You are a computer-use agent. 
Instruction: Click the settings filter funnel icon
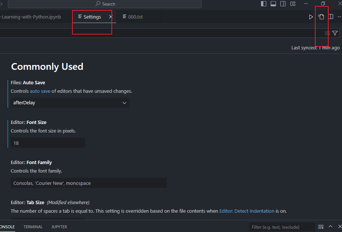point(335,33)
